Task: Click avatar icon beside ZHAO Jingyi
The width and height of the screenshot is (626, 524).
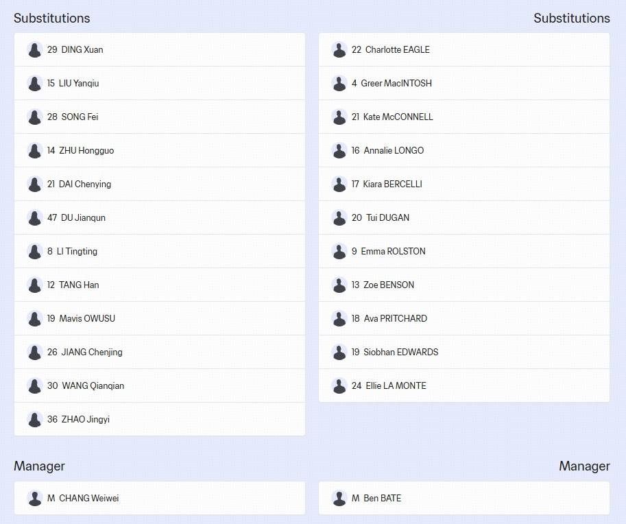Action: (35, 420)
